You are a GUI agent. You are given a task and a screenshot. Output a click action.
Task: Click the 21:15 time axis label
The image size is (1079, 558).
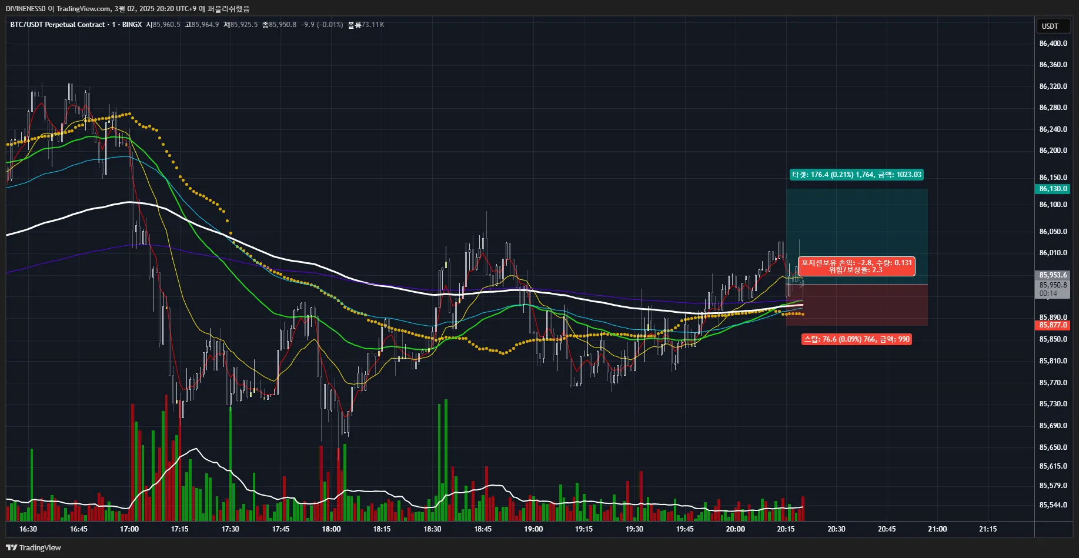click(988, 529)
